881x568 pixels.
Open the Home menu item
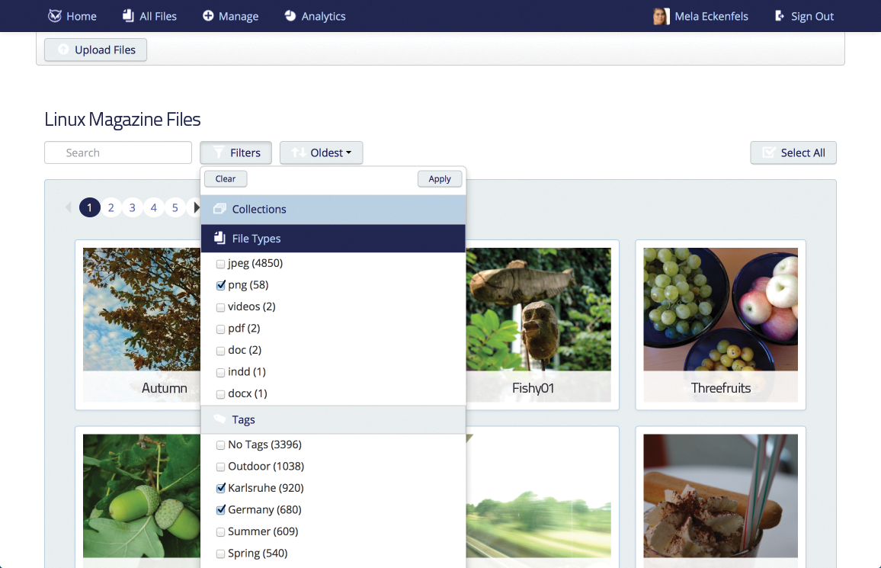72,16
